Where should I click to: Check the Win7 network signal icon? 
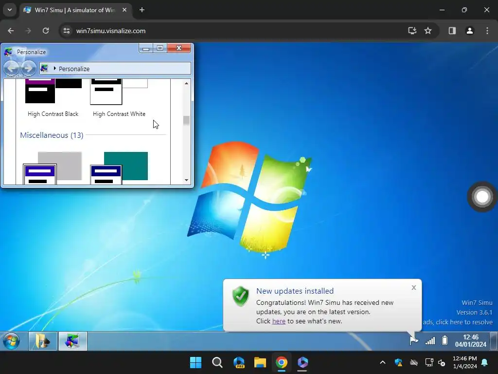[430, 341]
